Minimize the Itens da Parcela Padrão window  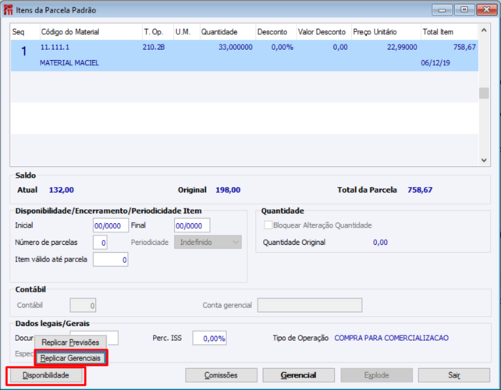[x=442, y=10]
